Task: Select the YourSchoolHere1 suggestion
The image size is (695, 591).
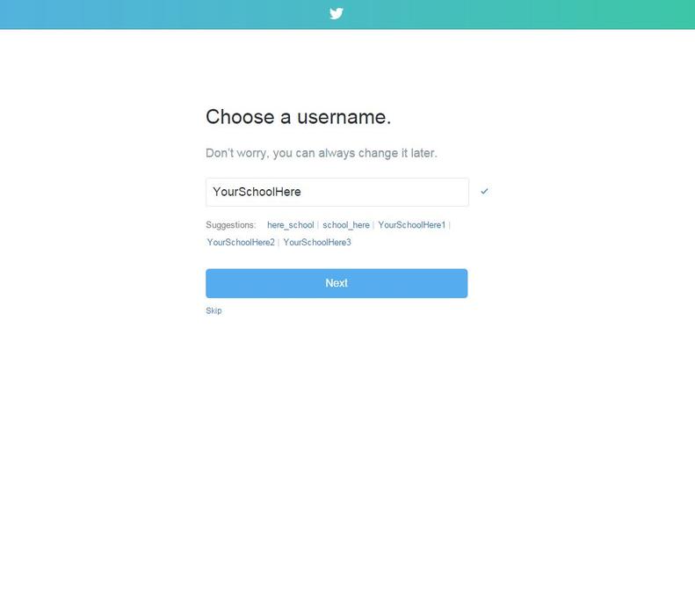Action: coord(412,225)
